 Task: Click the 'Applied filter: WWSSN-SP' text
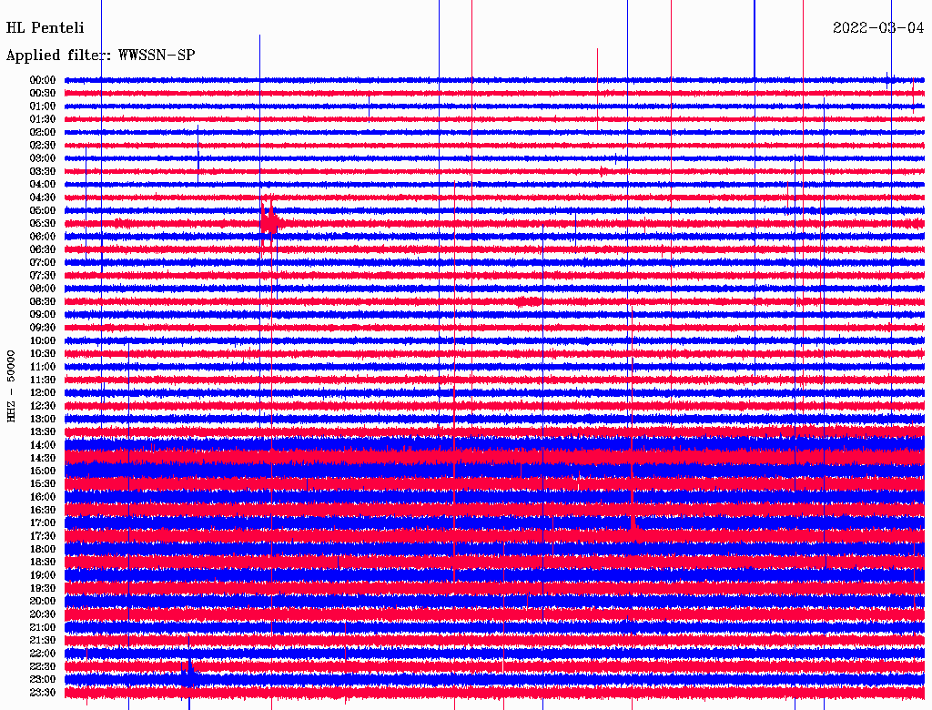point(100,56)
